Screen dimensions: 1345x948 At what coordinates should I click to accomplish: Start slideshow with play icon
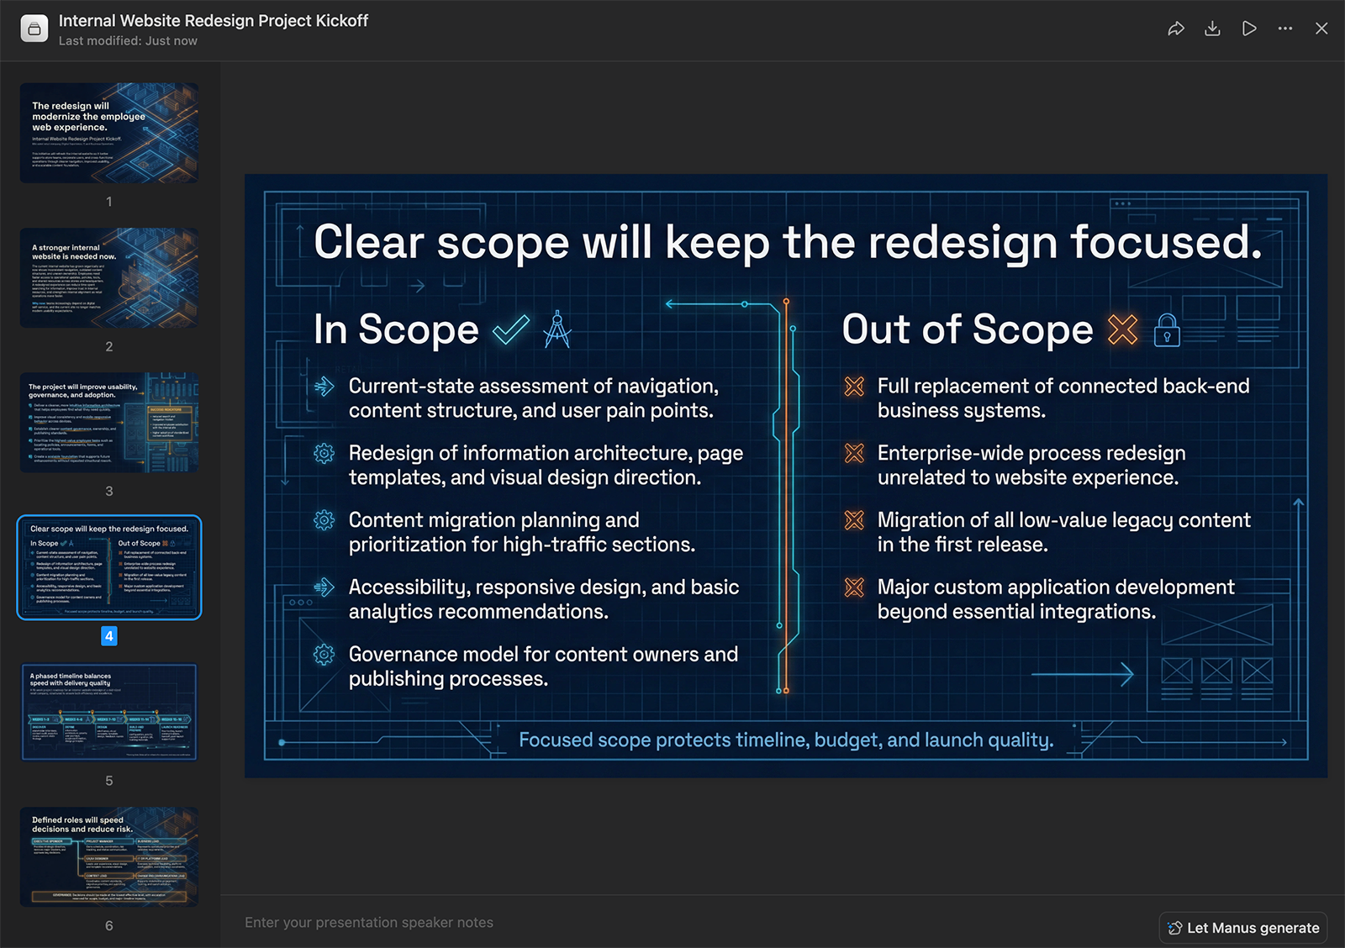(1249, 29)
